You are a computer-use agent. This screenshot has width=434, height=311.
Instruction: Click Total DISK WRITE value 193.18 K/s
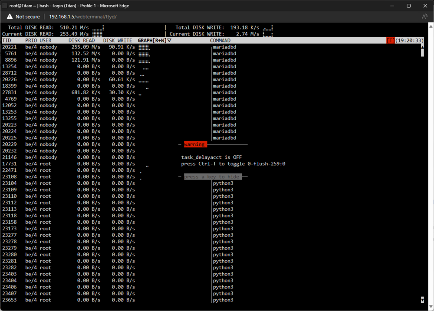(245, 27)
